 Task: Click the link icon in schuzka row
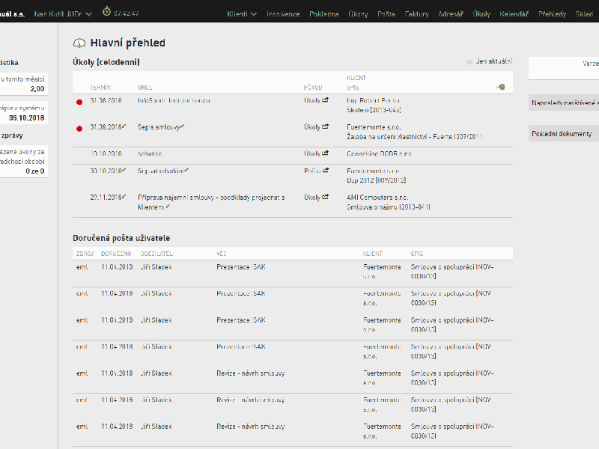[x=326, y=153]
